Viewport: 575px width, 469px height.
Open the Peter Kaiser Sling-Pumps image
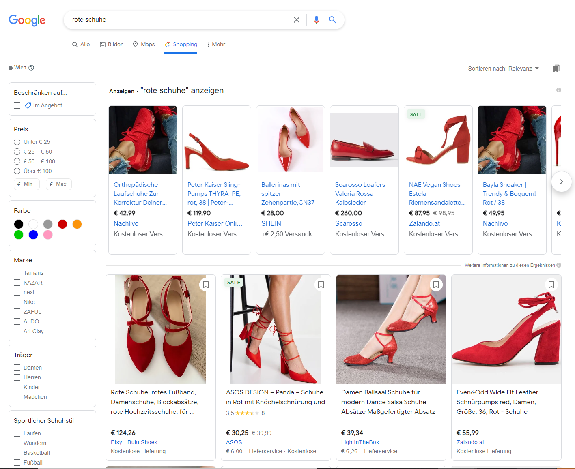pyautogui.click(x=217, y=140)
